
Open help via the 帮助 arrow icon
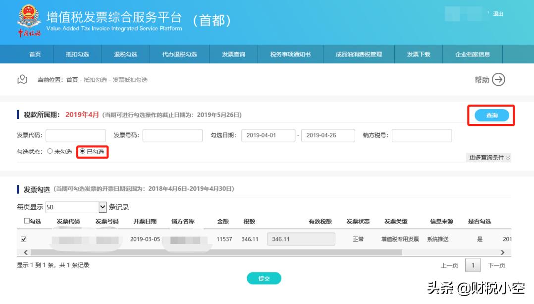(x=498, y=79)
